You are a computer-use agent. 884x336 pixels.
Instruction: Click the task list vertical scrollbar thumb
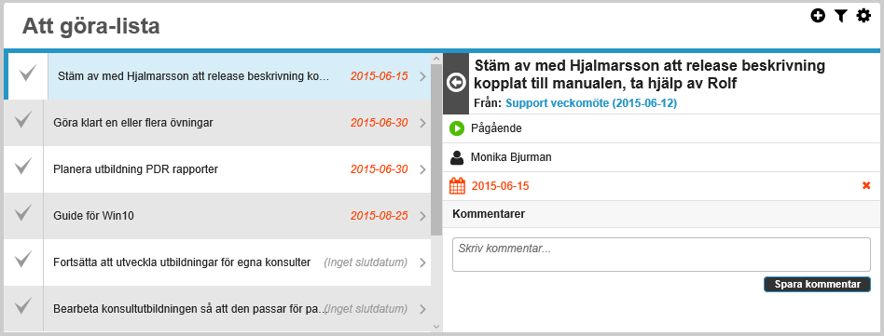coord(436,149)
